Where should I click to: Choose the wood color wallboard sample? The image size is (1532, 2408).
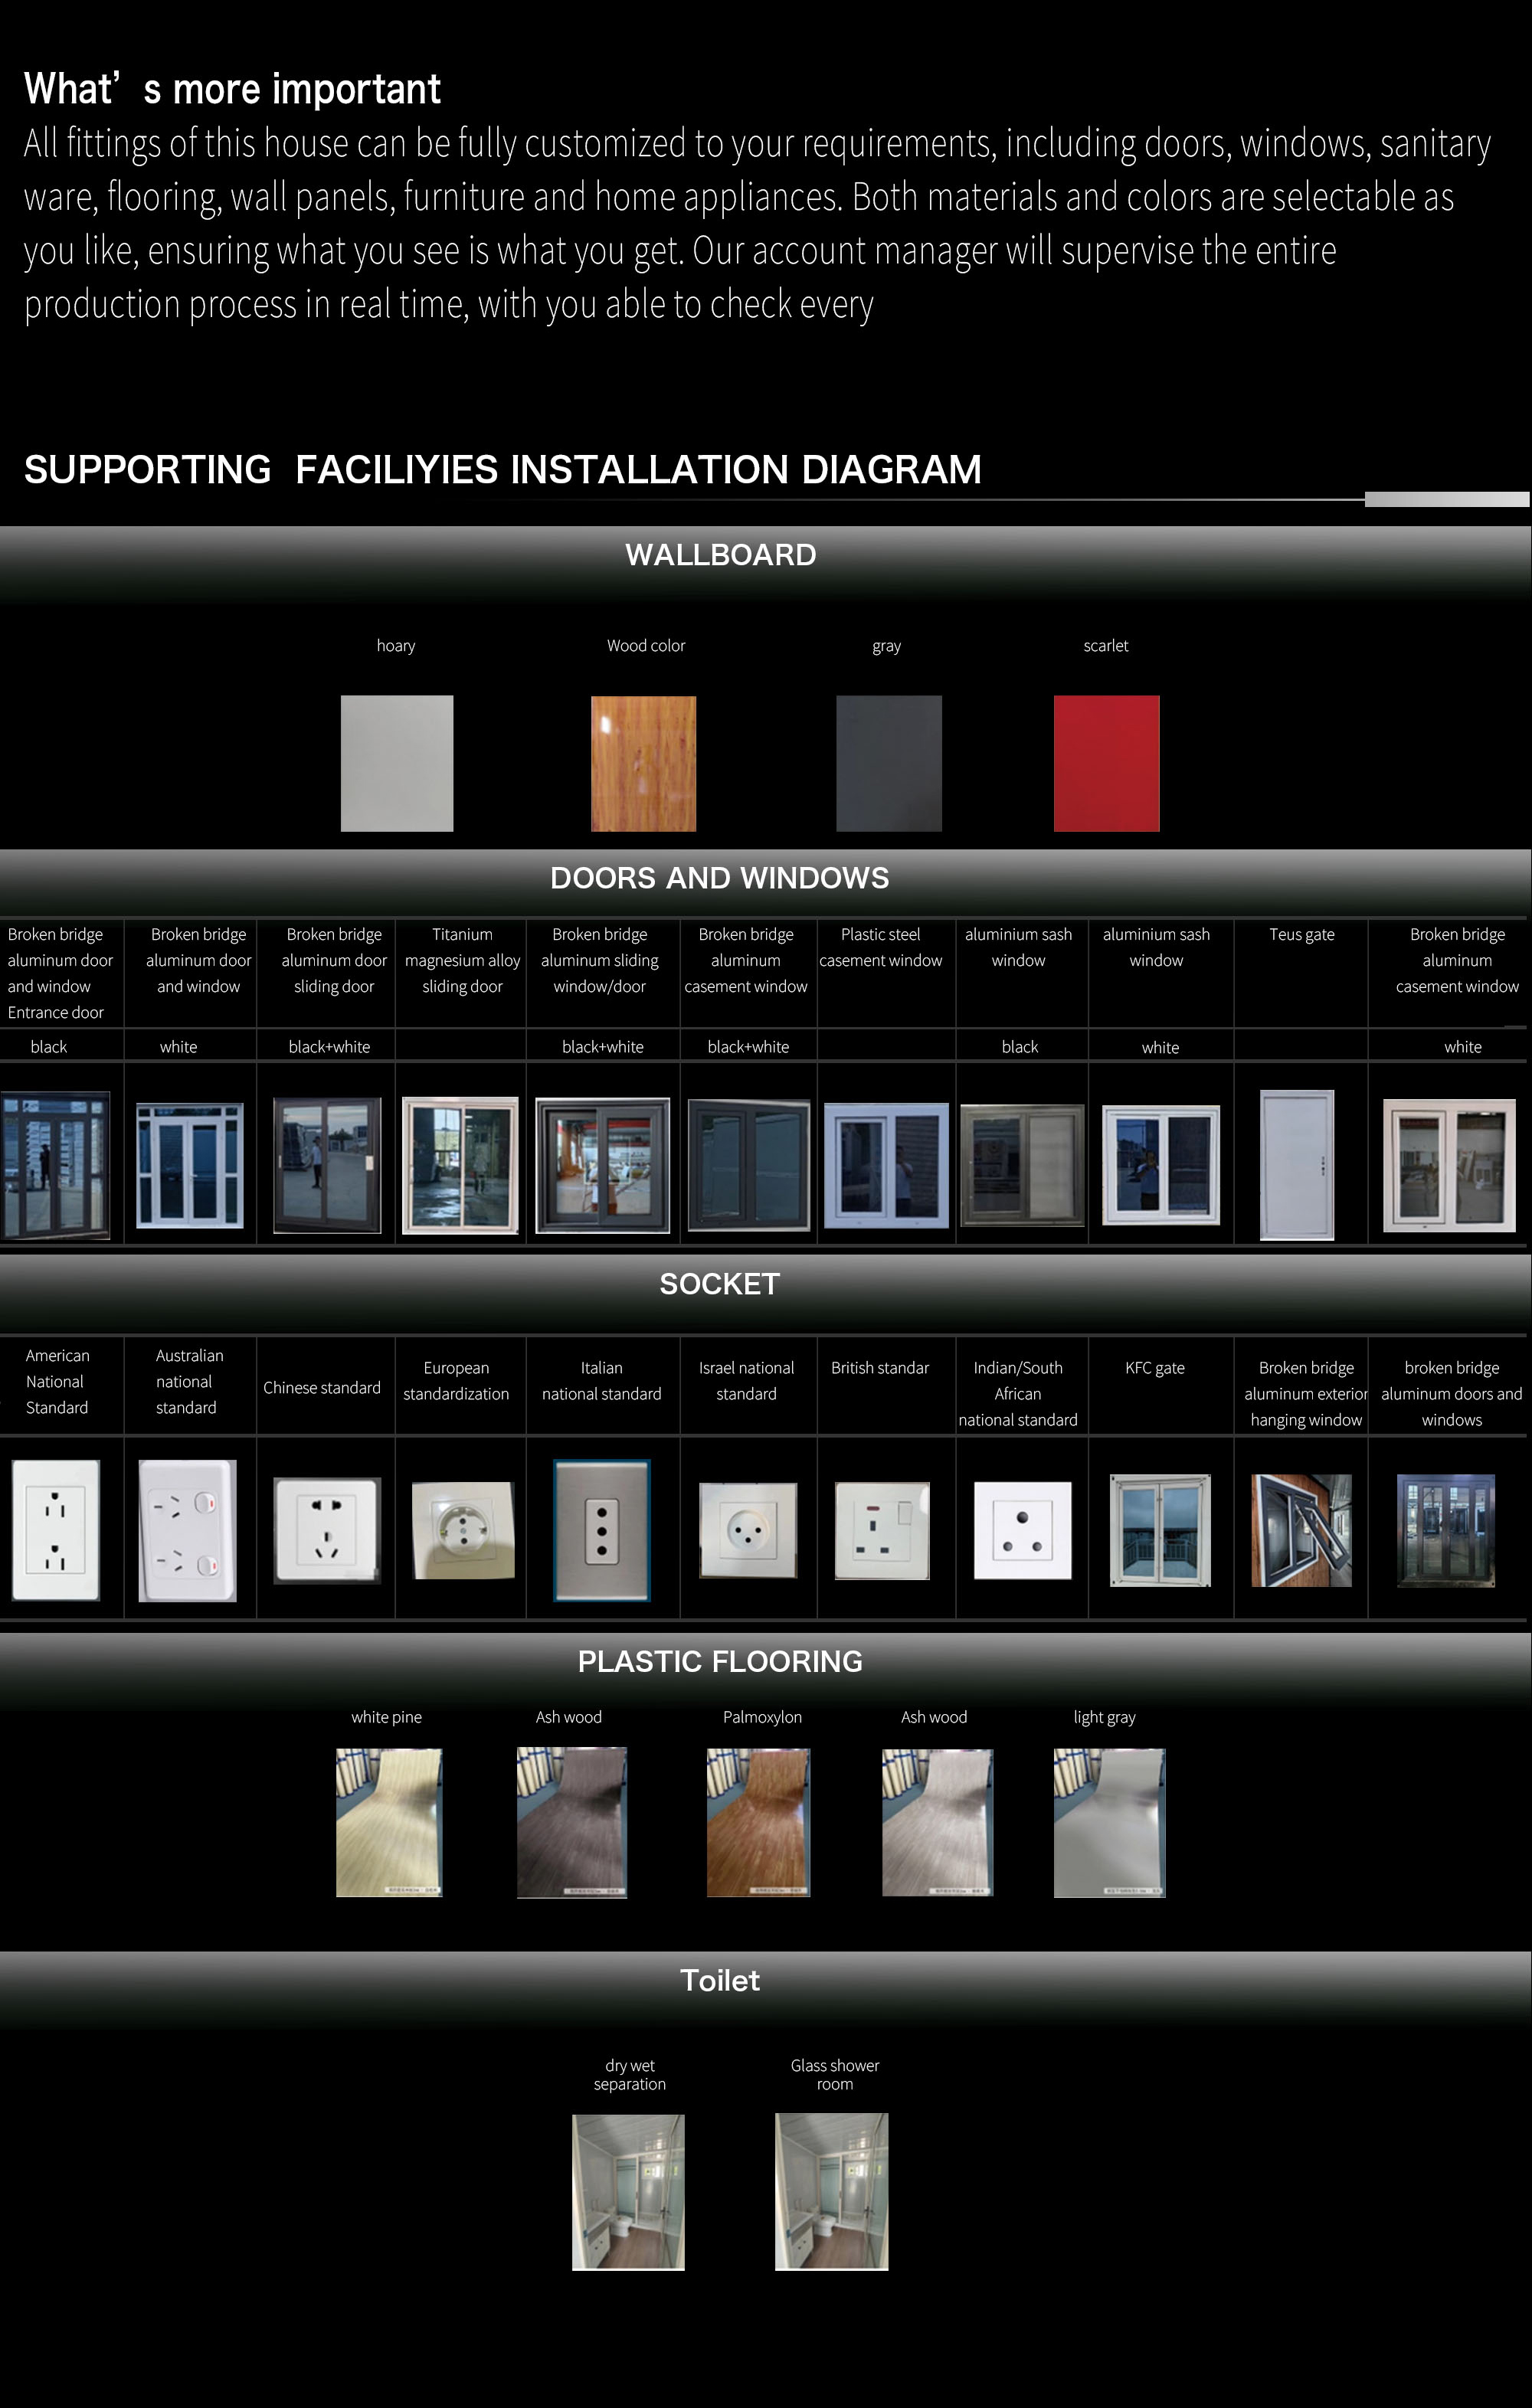tap(643, 763)
